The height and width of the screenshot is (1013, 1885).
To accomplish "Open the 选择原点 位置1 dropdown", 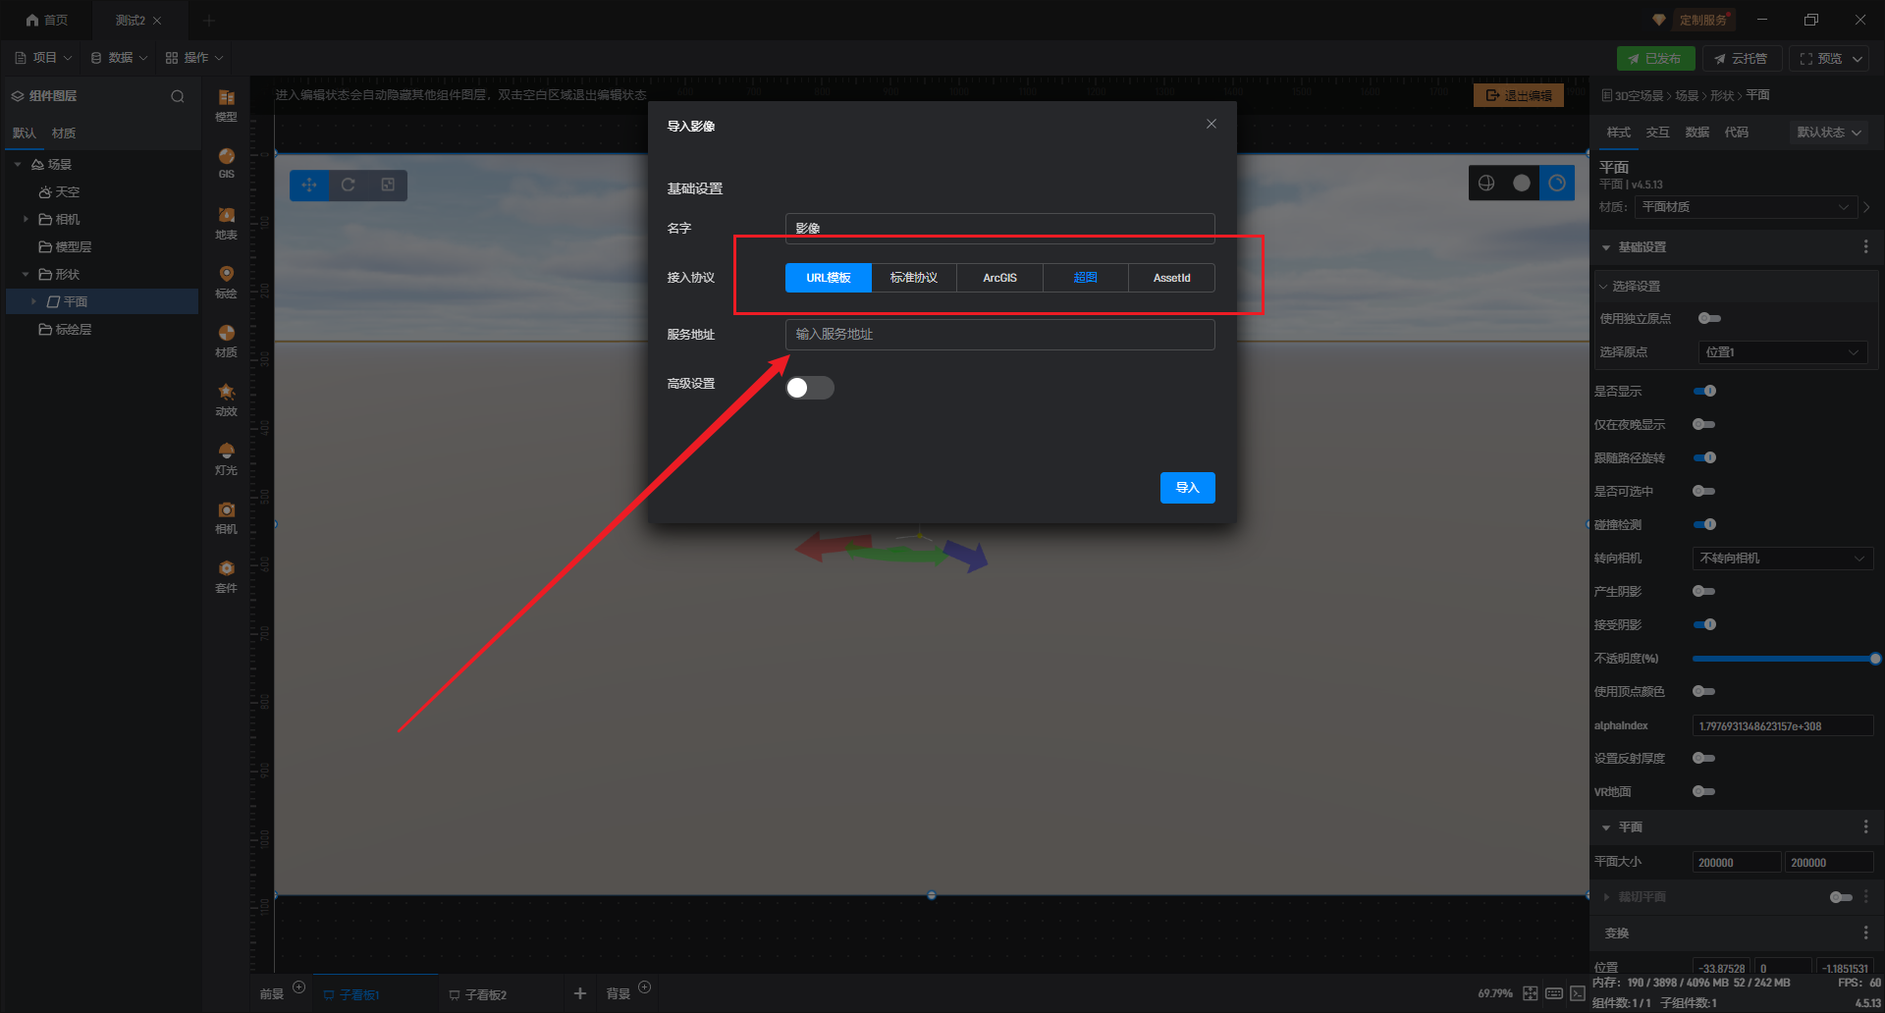I will [x=1782, y=352].
